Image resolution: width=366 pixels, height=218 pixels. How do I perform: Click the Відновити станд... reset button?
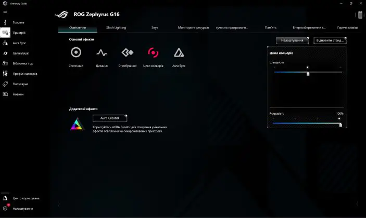330,40
